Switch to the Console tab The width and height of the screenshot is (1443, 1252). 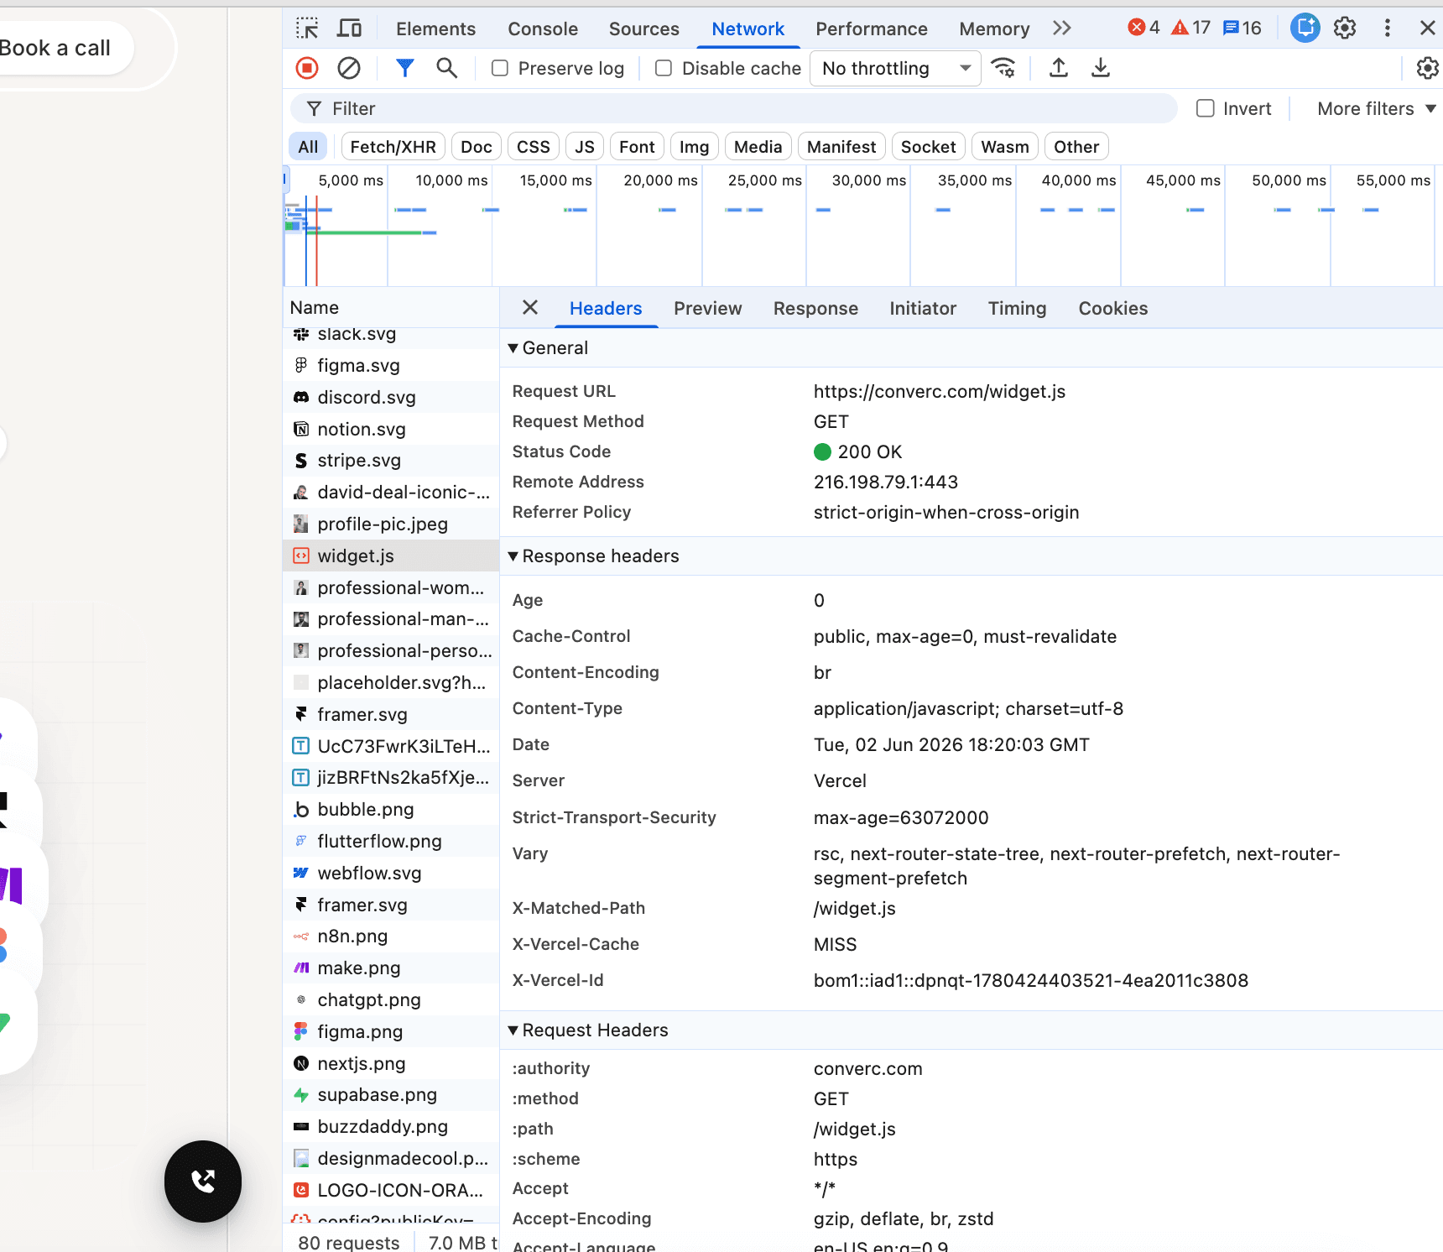tap(543, 29)
